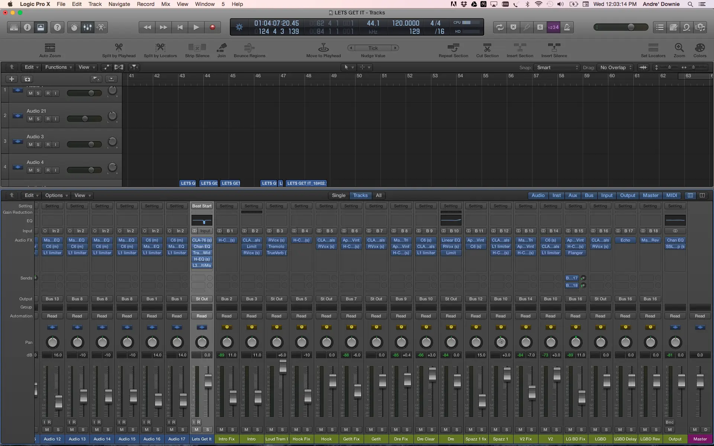This screenshot has height=446, width=714.
Task: Click Split by Locators tool
Action: pyautogui.click(x=160, y=51)
